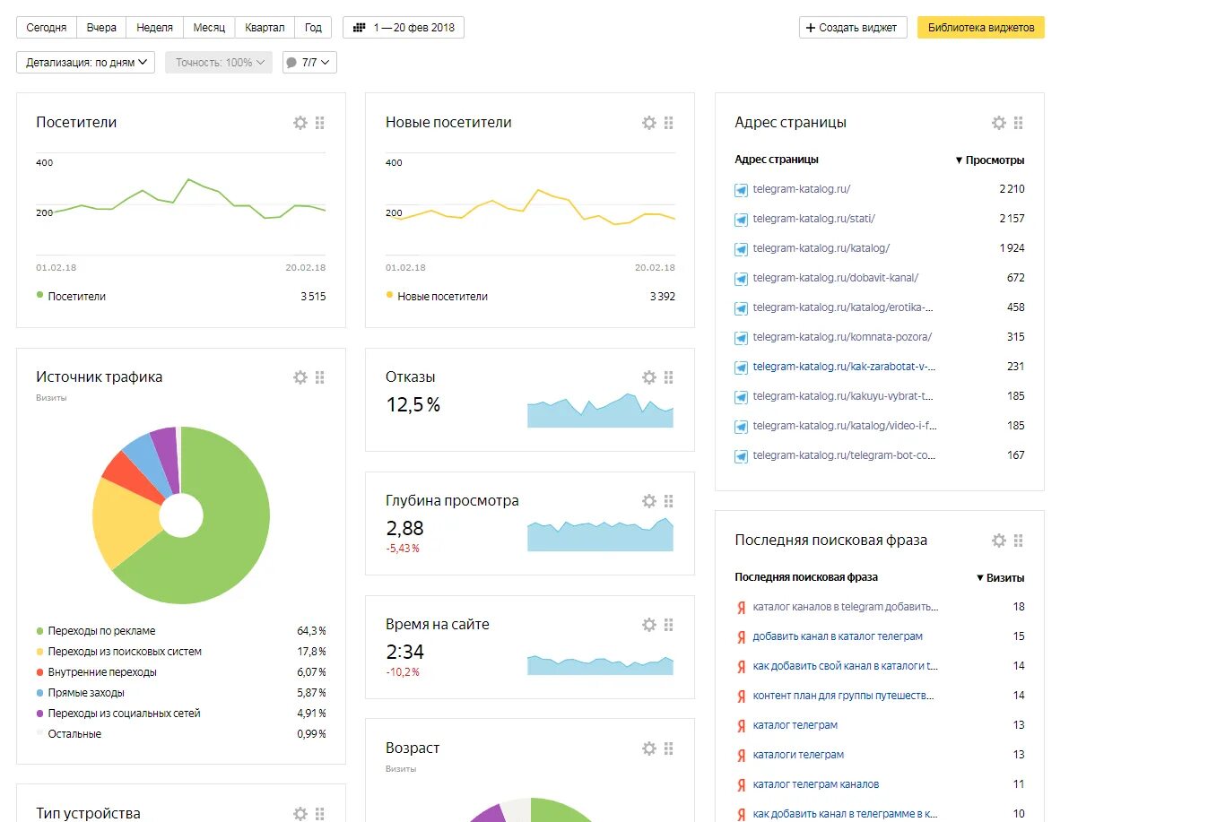Click drag handle of Источник трафика widget
The height and width of the screenshot is (822, 1208).
pos(320,377)
